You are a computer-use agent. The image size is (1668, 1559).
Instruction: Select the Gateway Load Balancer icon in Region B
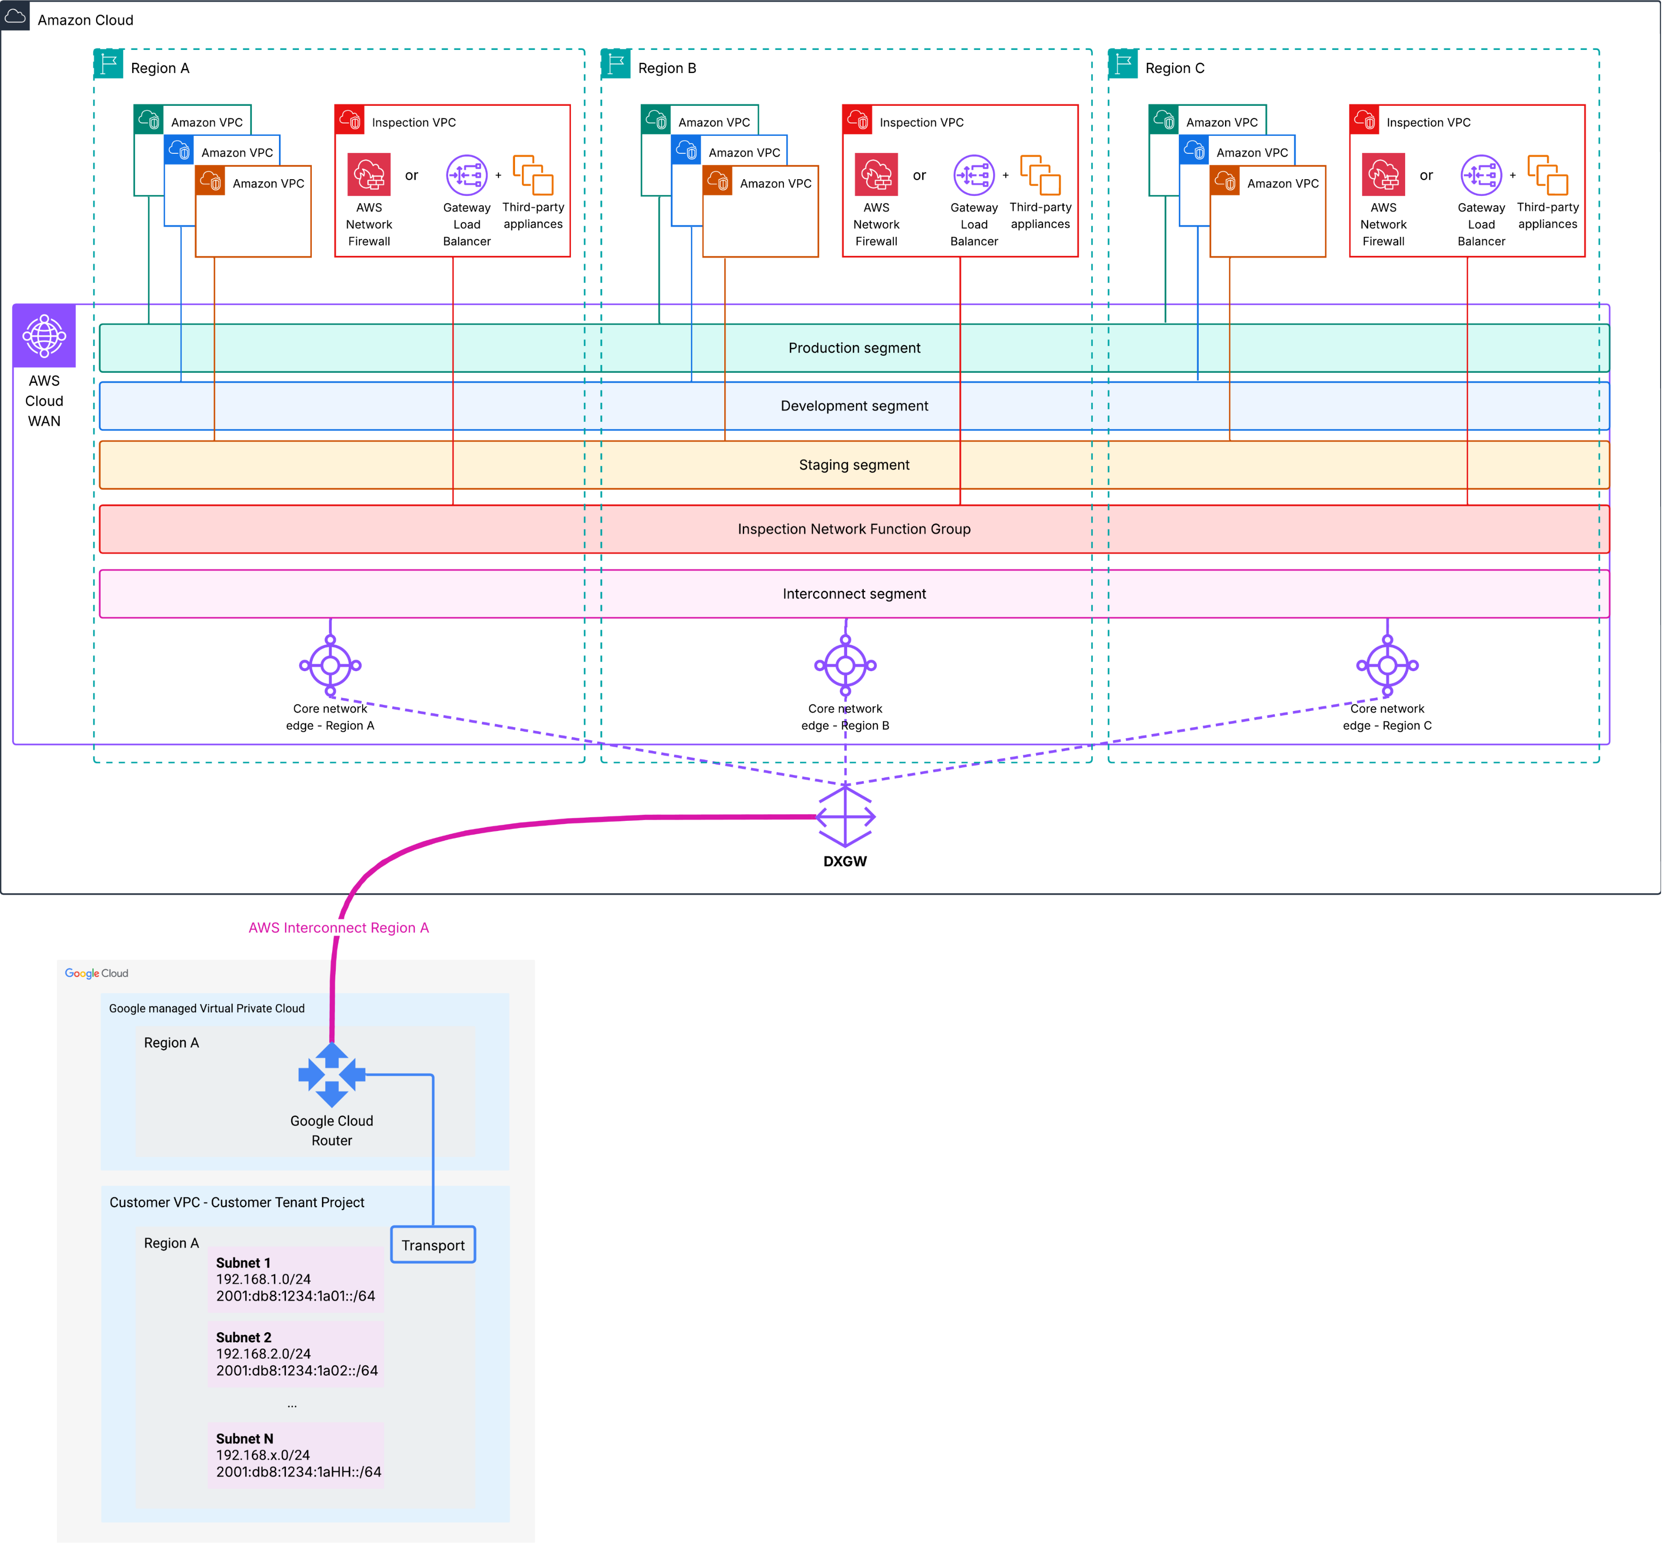click(973, 176)
